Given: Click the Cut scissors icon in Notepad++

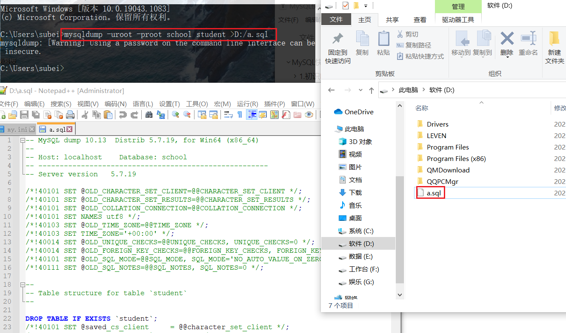Looking at the screenshot, I should (85, 115).
